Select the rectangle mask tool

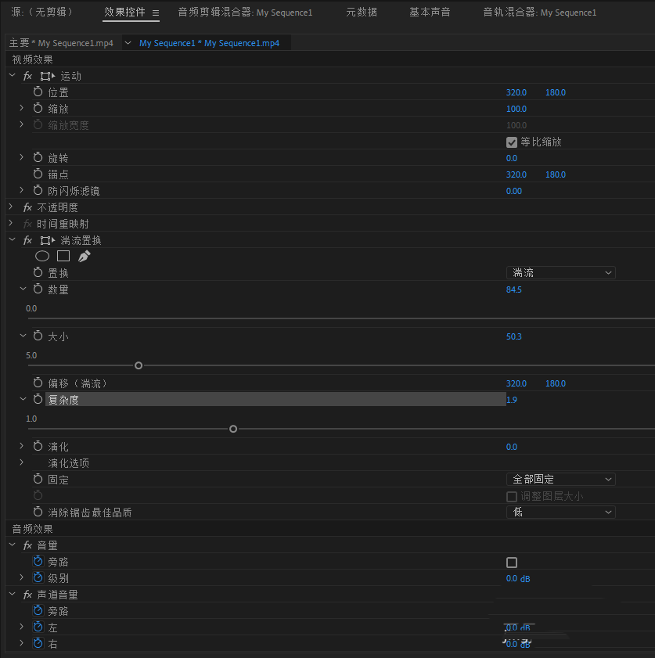63,256
